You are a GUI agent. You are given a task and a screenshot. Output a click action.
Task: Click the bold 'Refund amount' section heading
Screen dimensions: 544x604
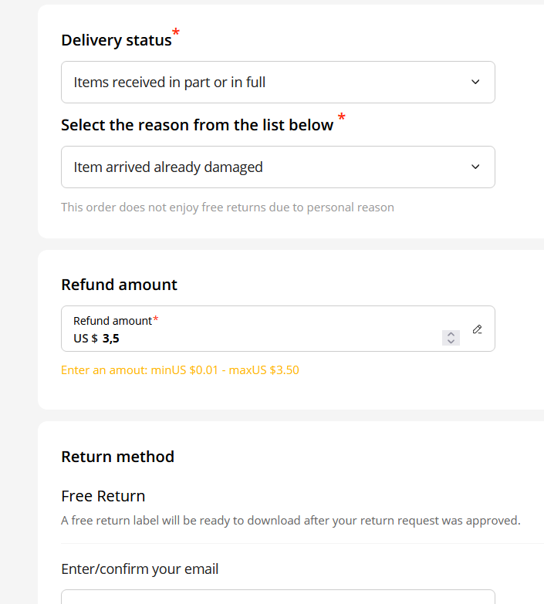(119, 285)
